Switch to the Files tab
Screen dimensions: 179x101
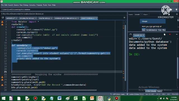click(x=164, y=30)
